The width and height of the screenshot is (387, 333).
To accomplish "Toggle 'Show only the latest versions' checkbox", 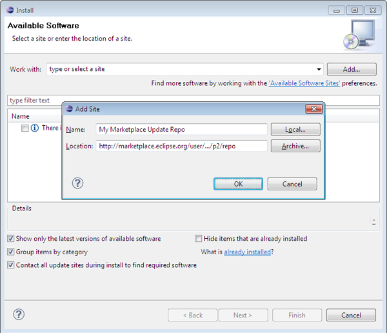I will (x=11, y=239).
